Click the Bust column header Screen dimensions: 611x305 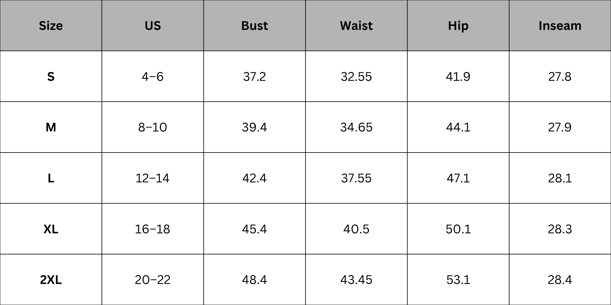(x=254, y=26)
